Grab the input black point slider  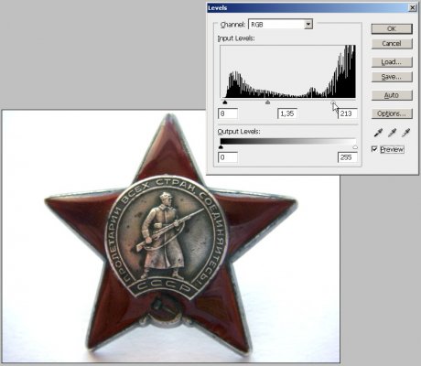[225, 102]
